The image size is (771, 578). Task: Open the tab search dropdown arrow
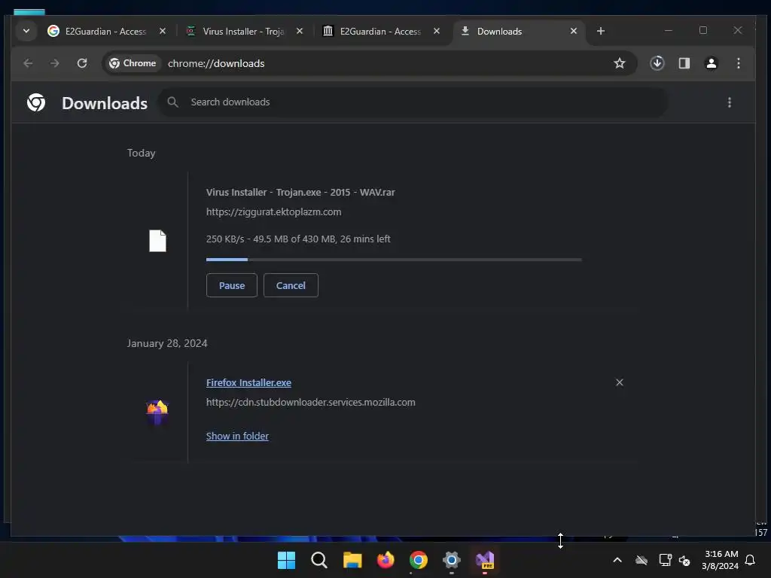coord(26,31)
